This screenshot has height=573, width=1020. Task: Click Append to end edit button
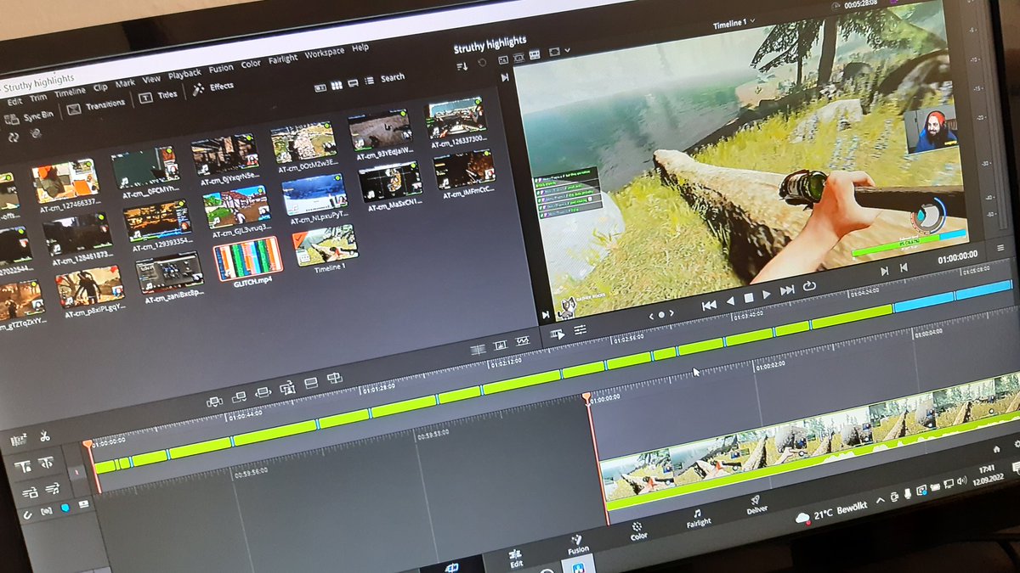pos(239,396)
